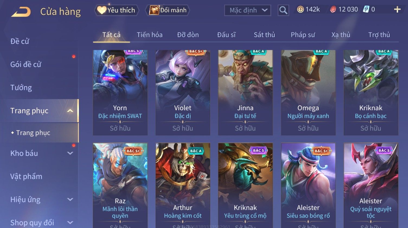The height and width of the screenshot is (228, 408).
Task: Go to Tướng in sidebar
Action: pos(21,88)
